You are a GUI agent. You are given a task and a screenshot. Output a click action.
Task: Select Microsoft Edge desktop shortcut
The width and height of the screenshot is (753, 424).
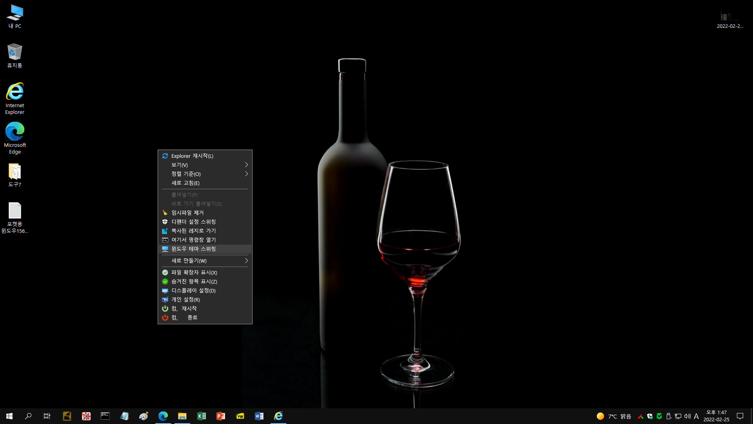pos(15,138)
